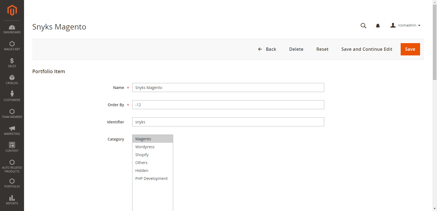Click the page vertical scrollbar thumb
Image resolution: width=437 pixels, height=211 pixels.
point(435,42)
